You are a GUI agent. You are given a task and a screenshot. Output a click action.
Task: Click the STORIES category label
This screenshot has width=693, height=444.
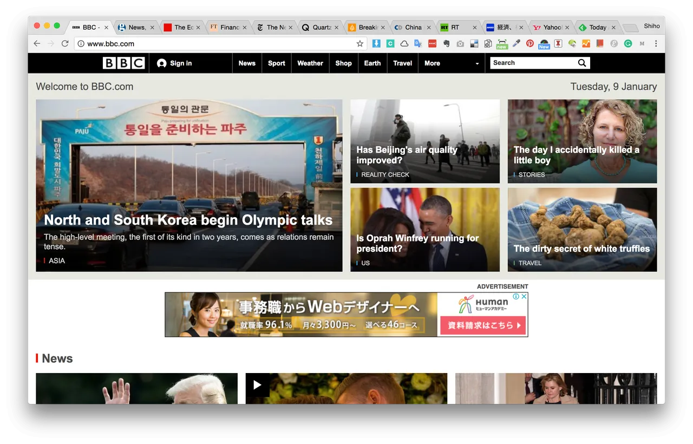(532, 175)
